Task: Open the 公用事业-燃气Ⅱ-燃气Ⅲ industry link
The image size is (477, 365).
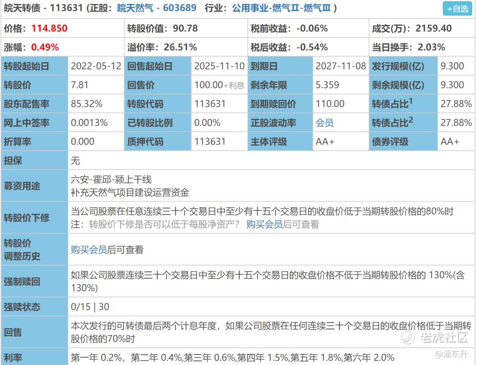Action: 281,8
